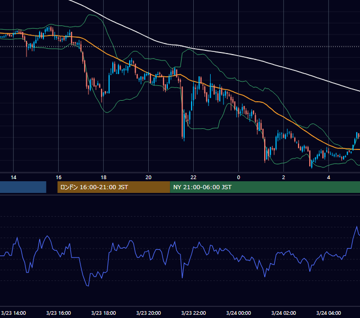360x318 pixels.
Task: Select the 14 hour axis label
Action: point(14,178)
